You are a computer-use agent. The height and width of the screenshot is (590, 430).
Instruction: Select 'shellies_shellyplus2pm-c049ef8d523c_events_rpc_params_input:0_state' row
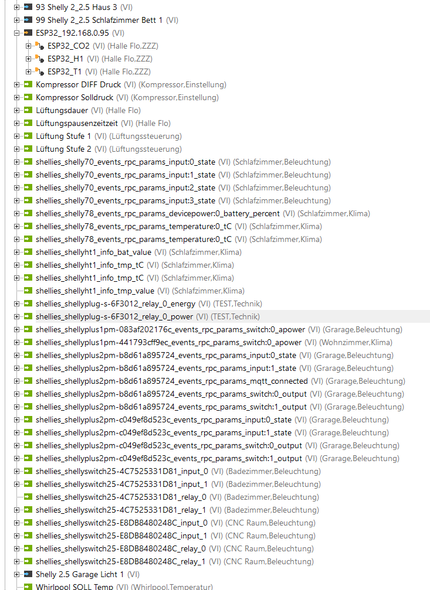212,420
